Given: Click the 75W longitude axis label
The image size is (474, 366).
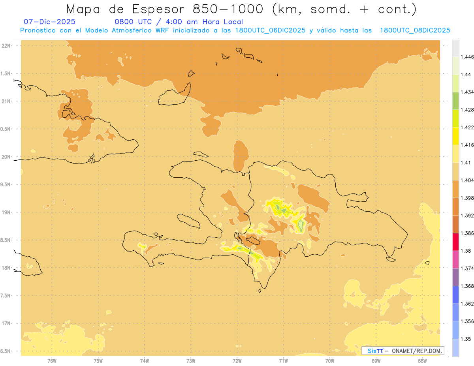Looking at the screenshot, I should 98,360.
